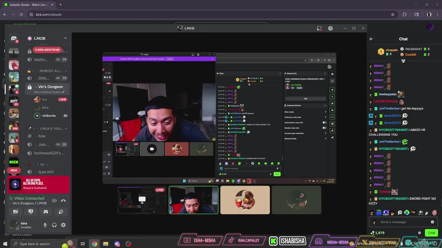Open PACMAN47 leaderboard entry

[415, 49]
